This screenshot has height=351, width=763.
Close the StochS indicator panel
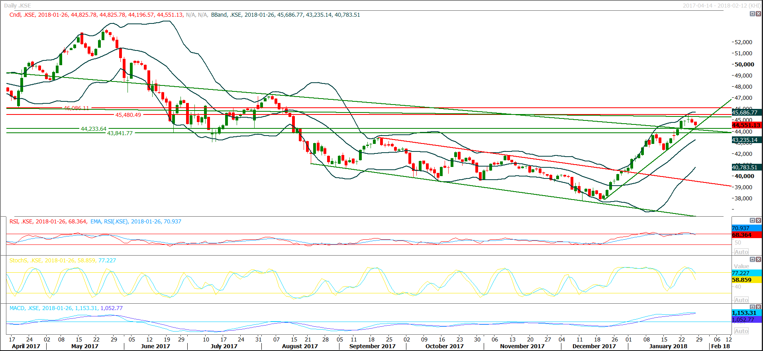(758, 260)
